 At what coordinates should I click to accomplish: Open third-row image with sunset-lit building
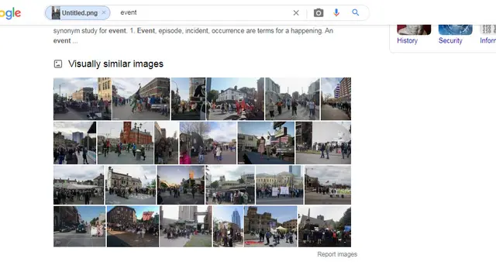click(x=181, y=184)
